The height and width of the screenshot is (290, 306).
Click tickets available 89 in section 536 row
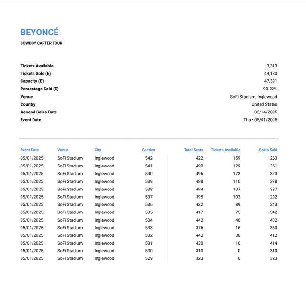[x=238, y=204]
